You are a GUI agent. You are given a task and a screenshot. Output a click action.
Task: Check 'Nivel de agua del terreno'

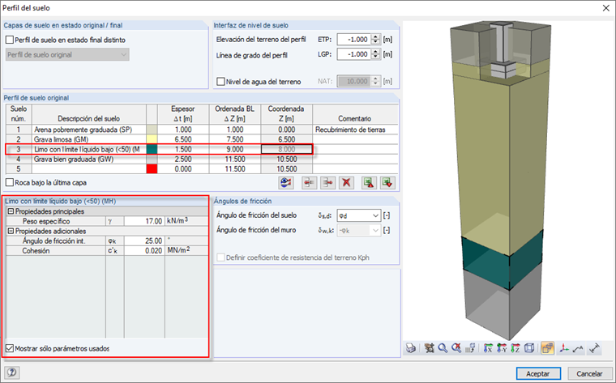220,81
